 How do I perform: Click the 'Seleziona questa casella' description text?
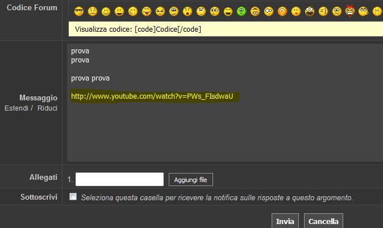click(x=217, y=197)
